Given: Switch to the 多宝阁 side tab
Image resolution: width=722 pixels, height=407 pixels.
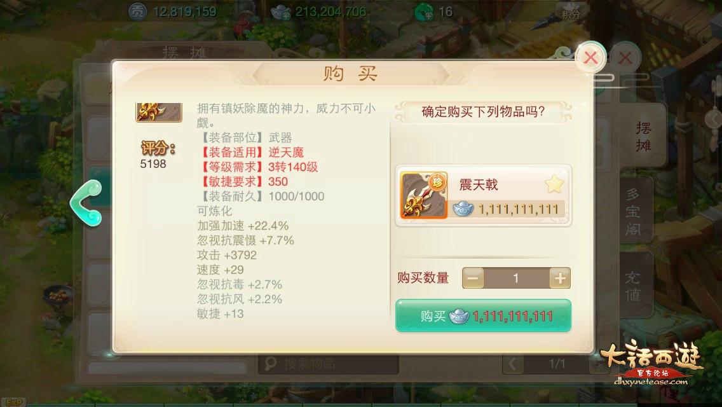Looking at the screenshot, I should click(634, 212).
